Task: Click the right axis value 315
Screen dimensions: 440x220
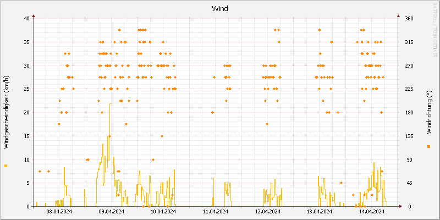Action: tap(409, 42)
